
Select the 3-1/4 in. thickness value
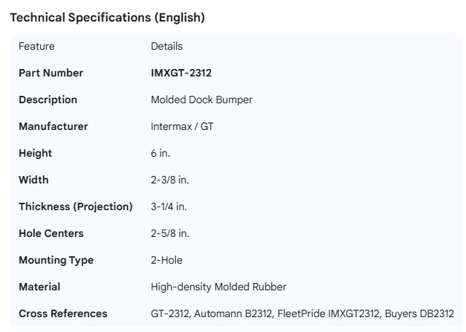[x=169, y=206]
